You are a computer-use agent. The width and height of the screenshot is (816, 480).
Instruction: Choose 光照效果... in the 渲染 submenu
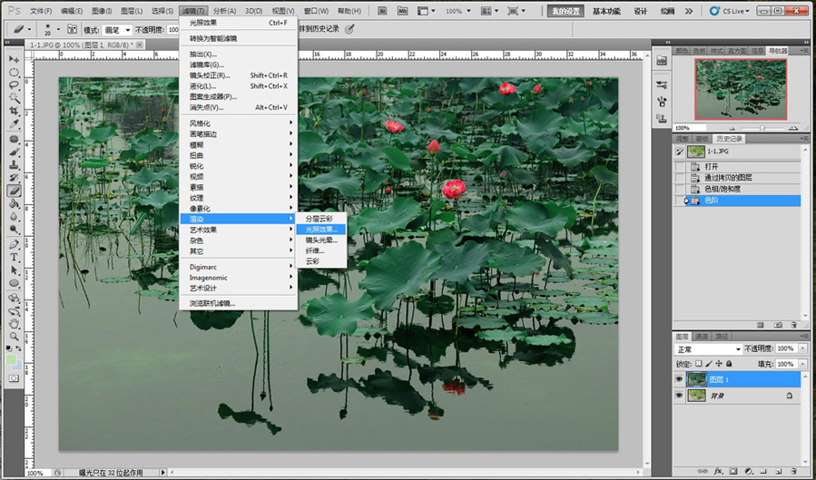tap(321, 230)
